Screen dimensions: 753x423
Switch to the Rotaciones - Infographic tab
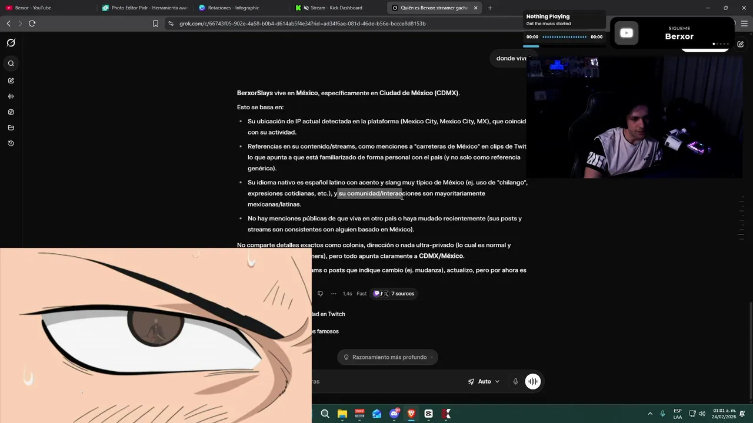[242, 8]
